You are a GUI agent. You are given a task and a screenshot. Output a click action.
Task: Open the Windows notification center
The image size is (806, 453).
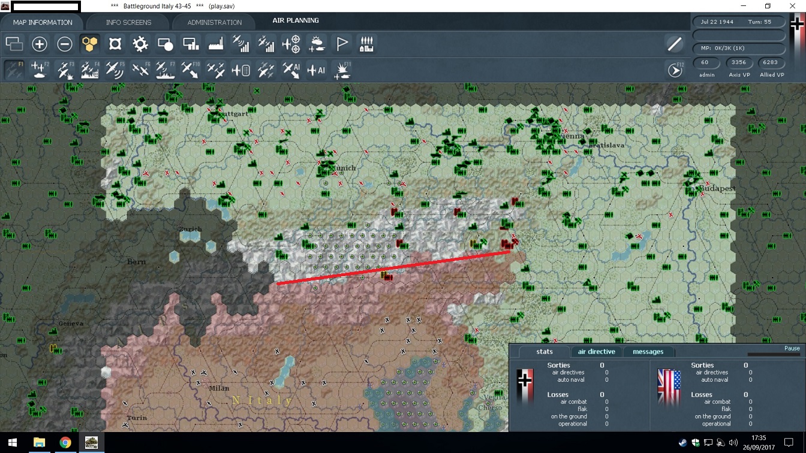789,443
